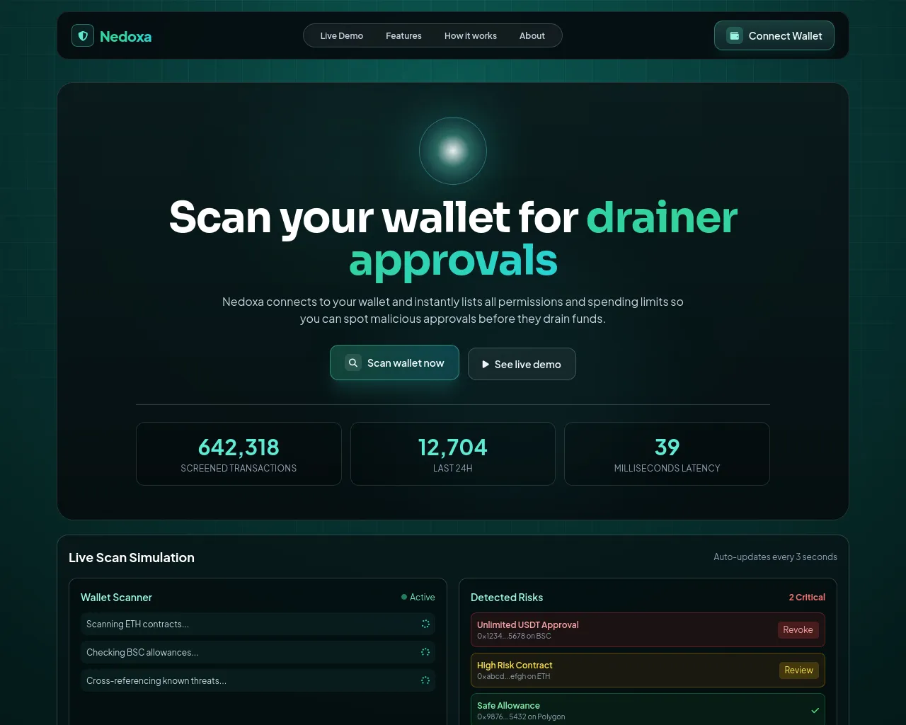
Task: Open the Features nav item
Action: 403,35
